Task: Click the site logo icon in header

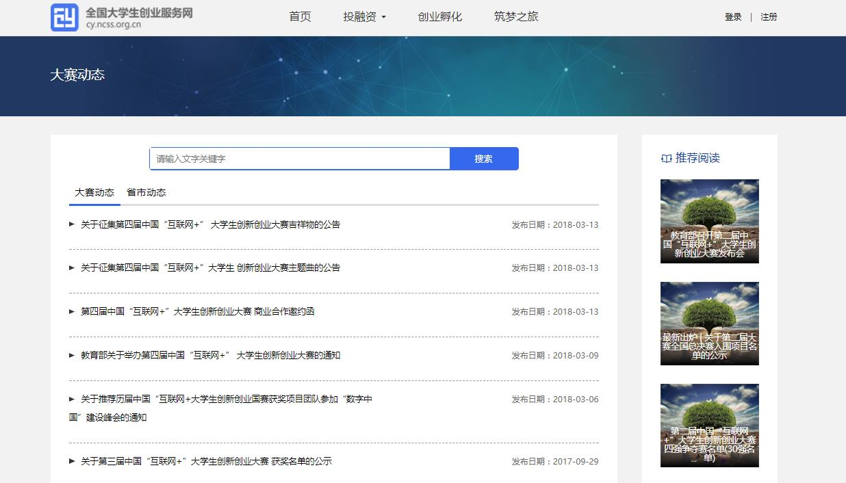Action: coord(65,17)
